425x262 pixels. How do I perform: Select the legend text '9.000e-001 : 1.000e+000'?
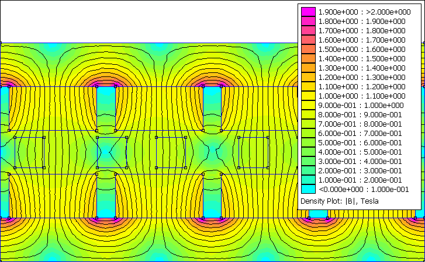[361, 105]
